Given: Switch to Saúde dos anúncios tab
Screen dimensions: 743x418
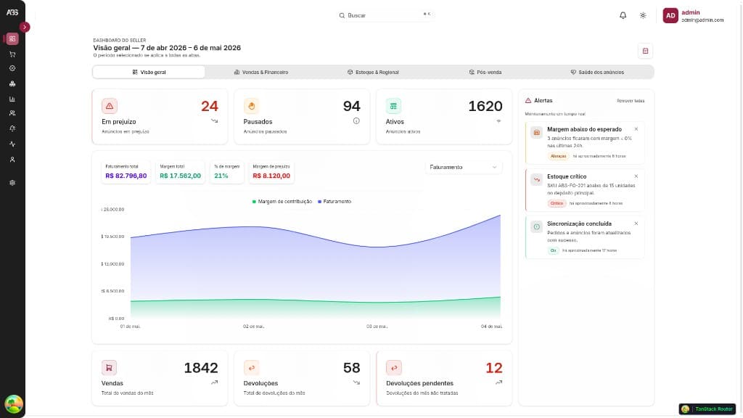Looking at the screenshot, I should click(x=597, y=72).
